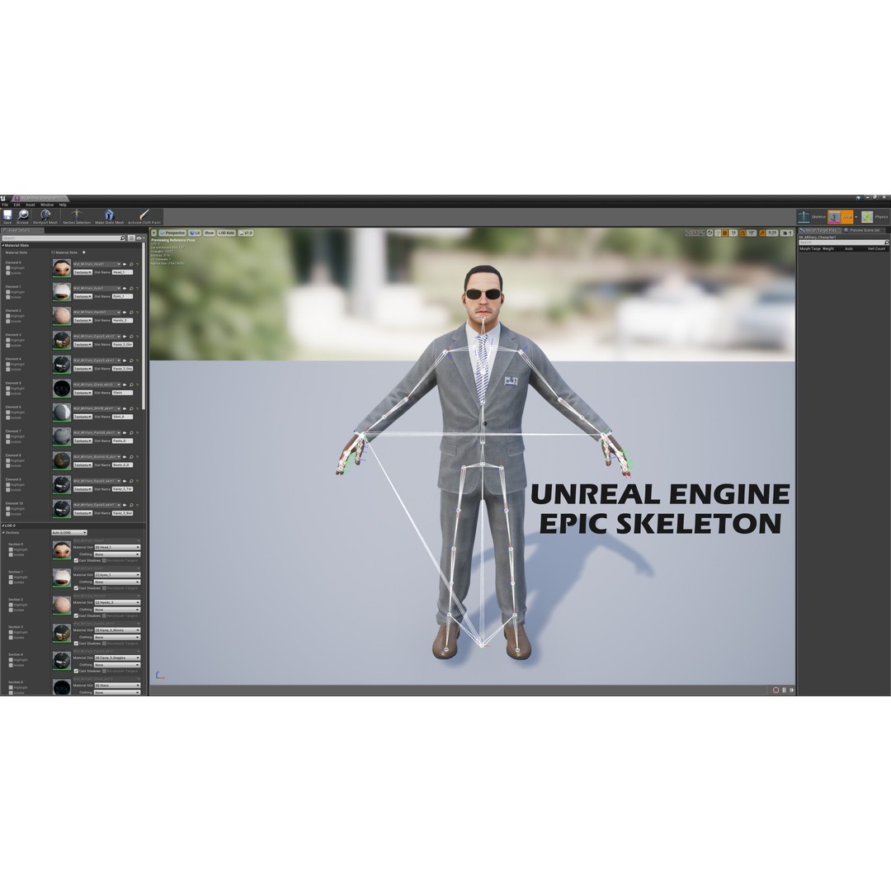Toggle grid snapping orange icon in viewport
The width and height of the screenshot is (891, 891).
725,233
